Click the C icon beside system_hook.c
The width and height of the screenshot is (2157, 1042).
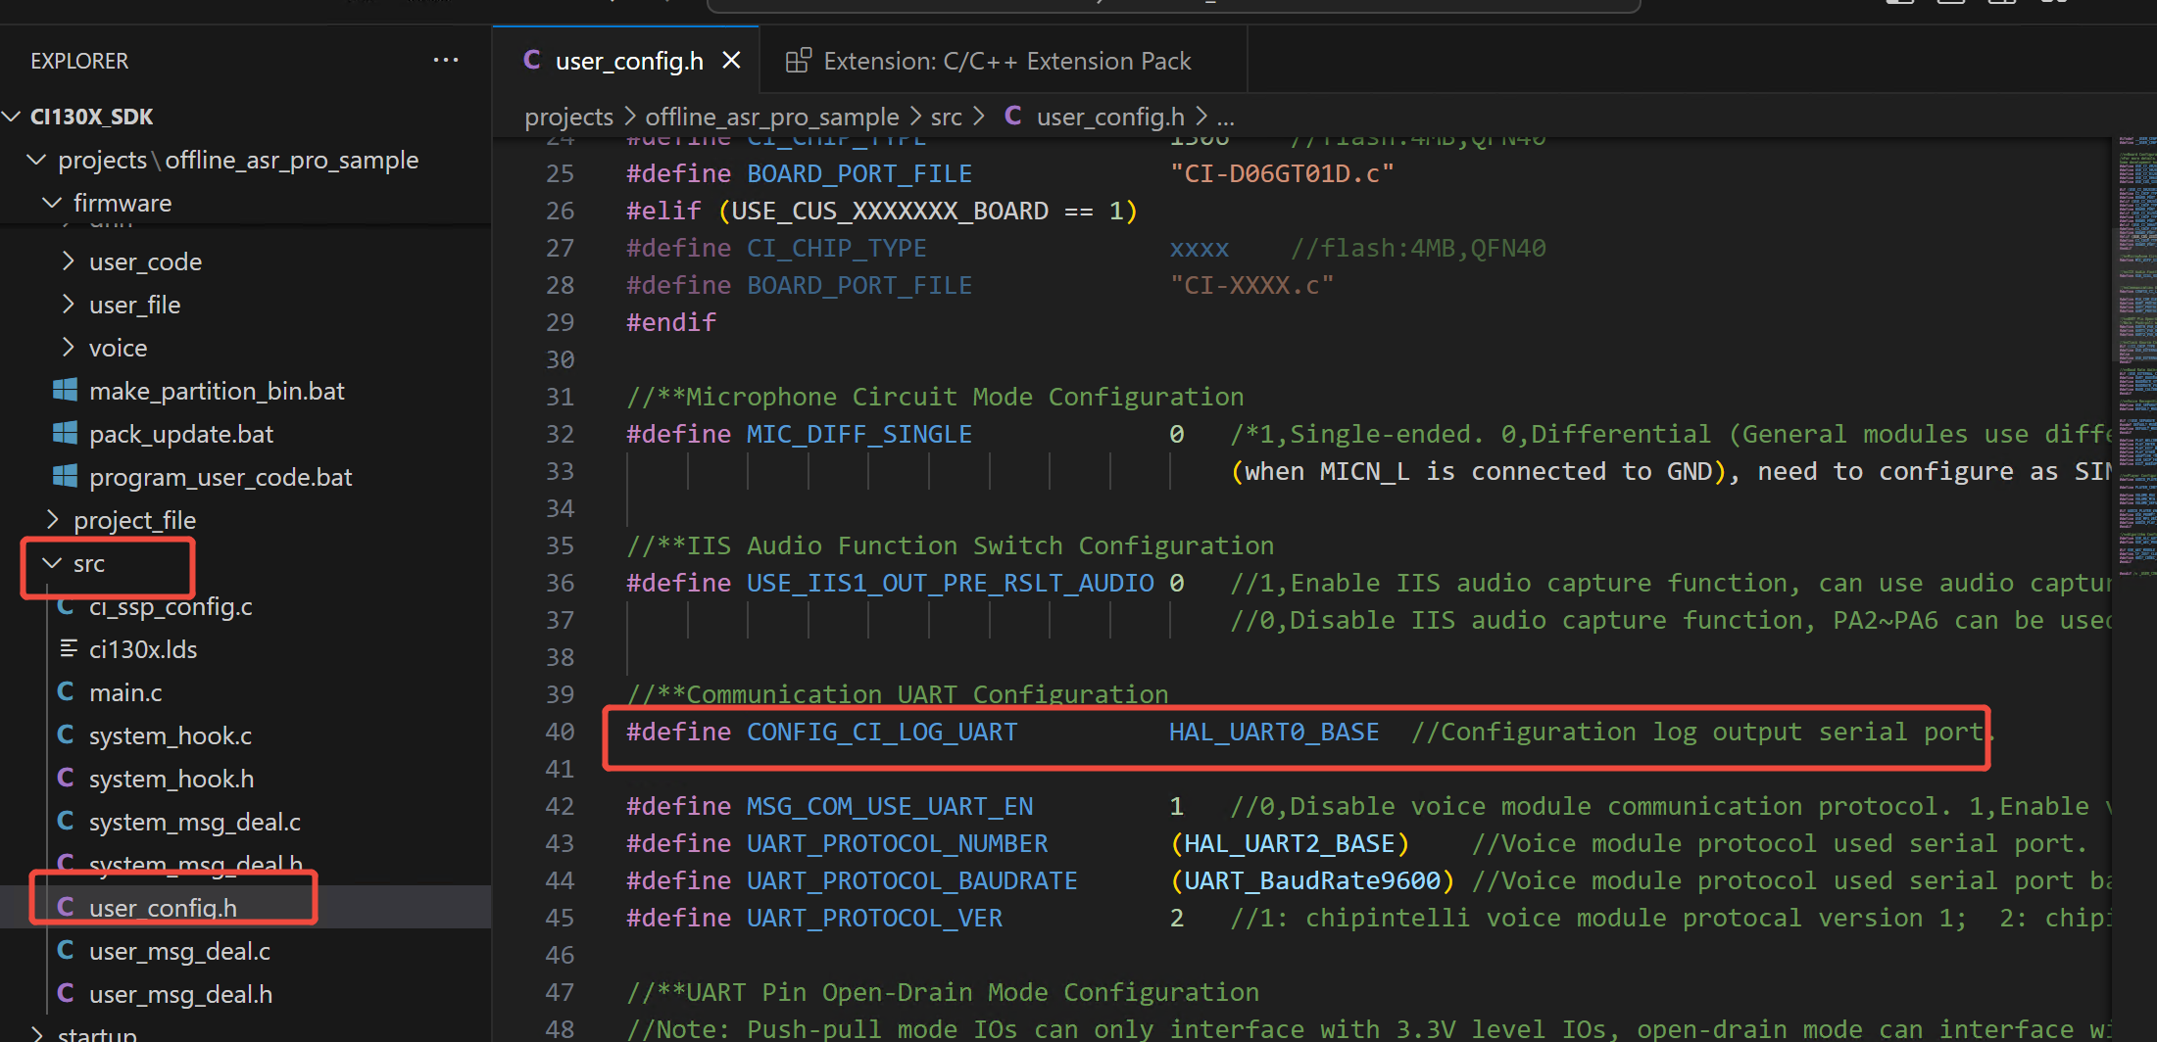pyautogui.click(x=65, y=734)
